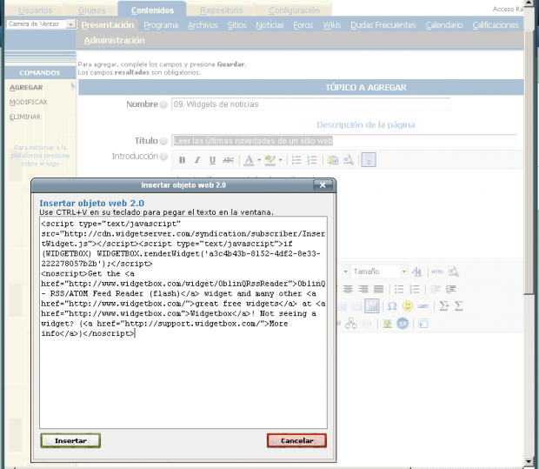Open the Repositorio tab
This screenshot has height=469, width=539.
222,10
